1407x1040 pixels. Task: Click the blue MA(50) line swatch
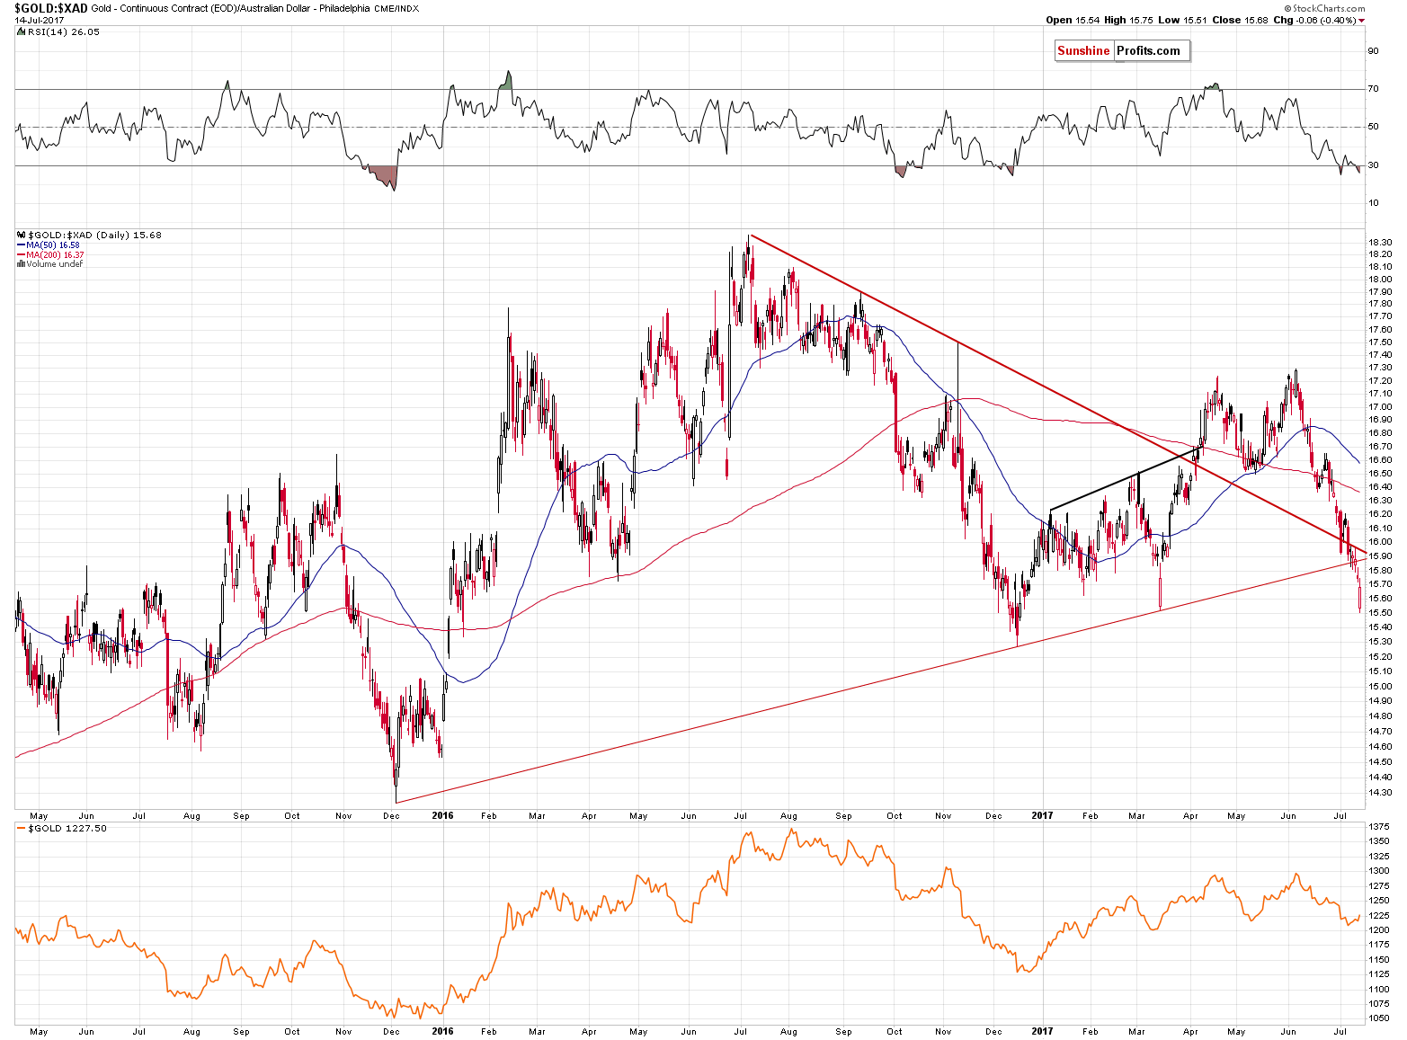tap(21, 244)
